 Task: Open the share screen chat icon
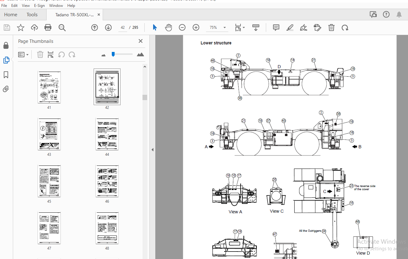coord(373,14)
